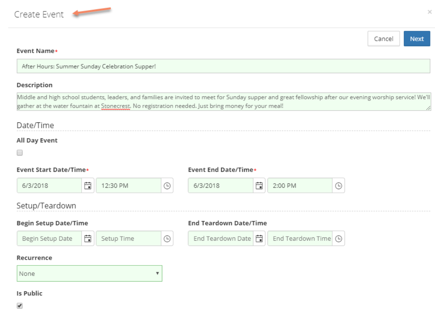Click the Begin Setup Date/Time label
435x314 pixels.
[52, 223]
